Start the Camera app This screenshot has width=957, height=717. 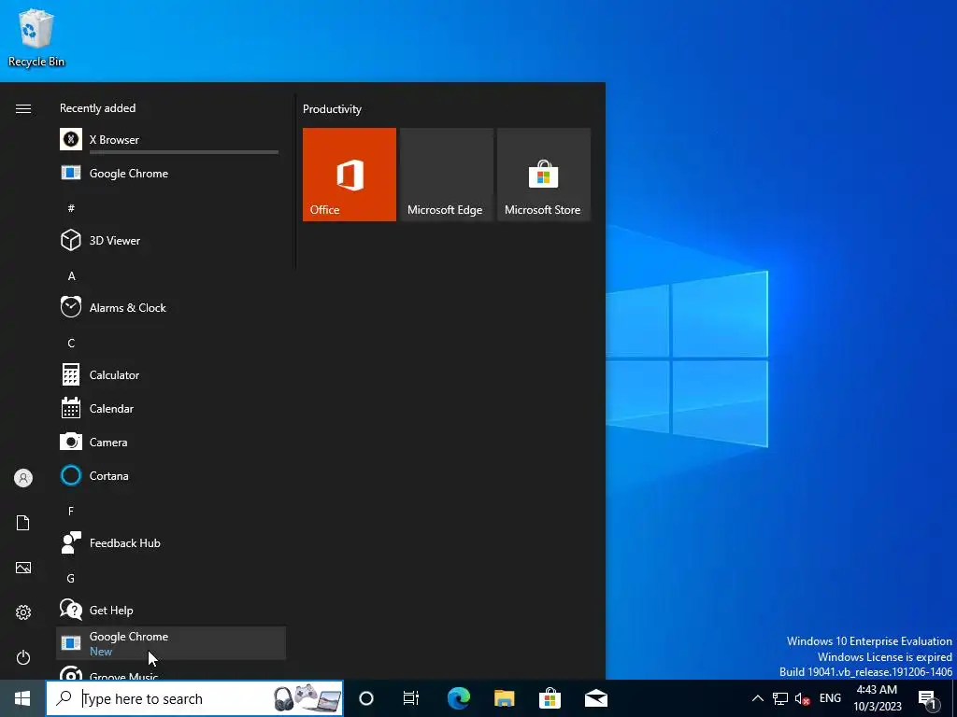pos(170,442)
